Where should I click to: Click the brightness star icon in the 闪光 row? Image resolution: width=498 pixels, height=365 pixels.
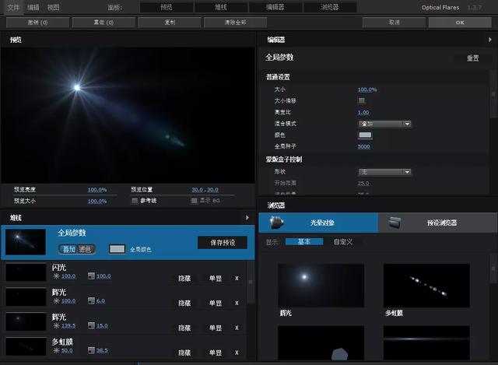click(x=56, y=276)
